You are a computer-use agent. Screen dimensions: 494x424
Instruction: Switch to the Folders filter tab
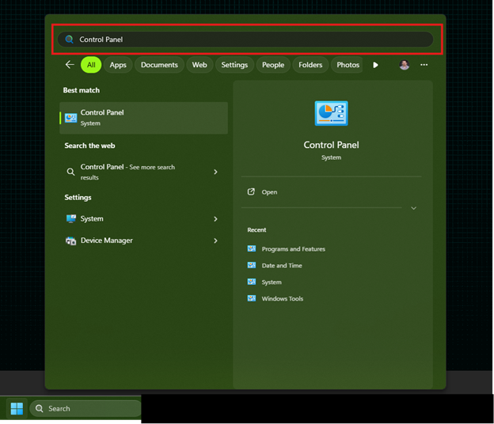pos(310,65)
